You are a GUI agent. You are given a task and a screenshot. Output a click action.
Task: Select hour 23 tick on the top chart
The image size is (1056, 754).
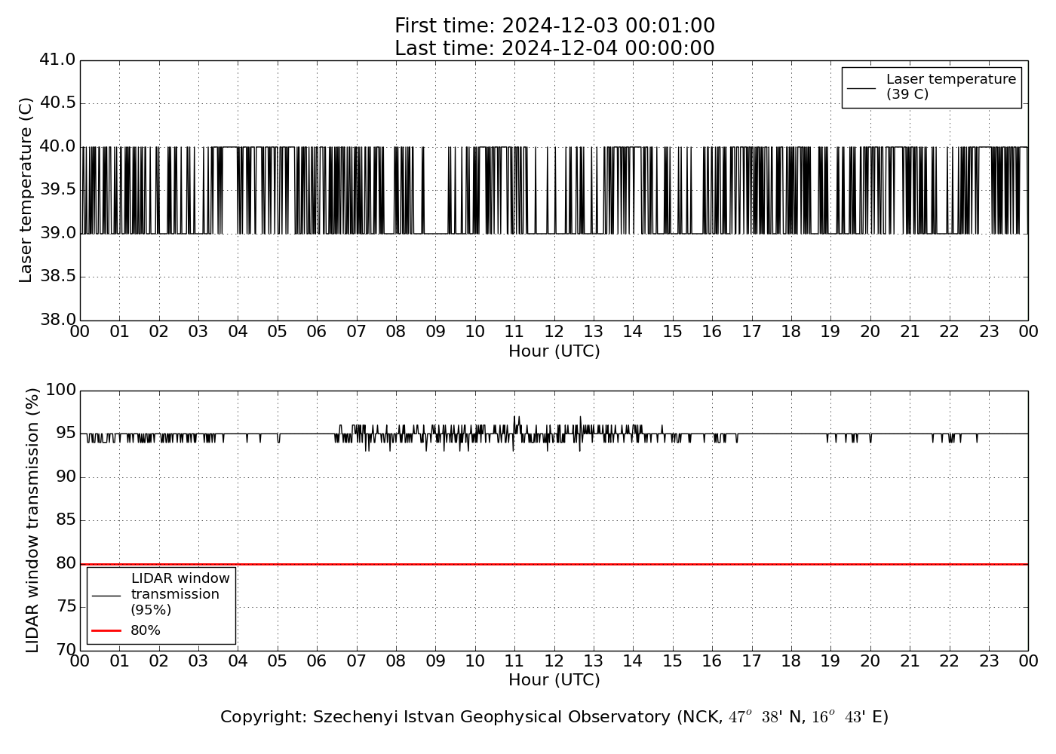(988, 332)
